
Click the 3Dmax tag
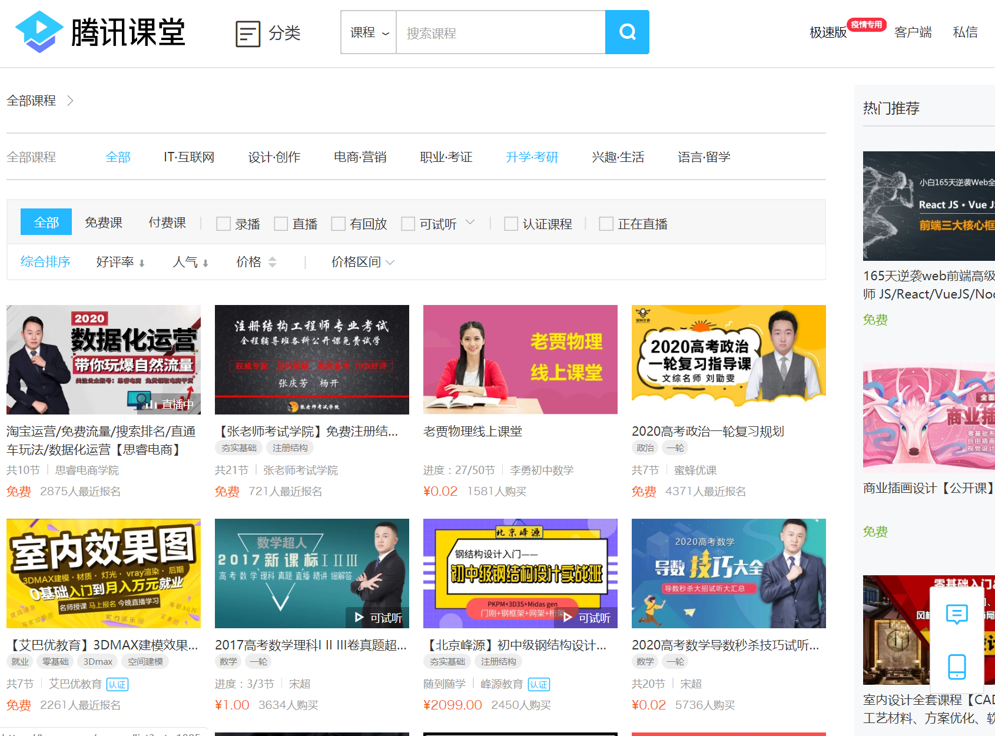[98, 662]
